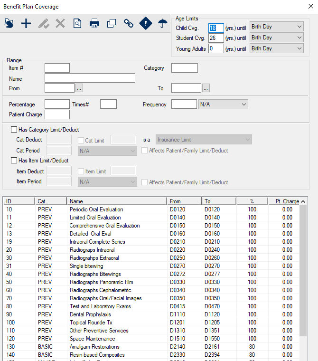This screenshot has width=318, height=361.
Task: Click browse button next to From field
Action: 79,88
